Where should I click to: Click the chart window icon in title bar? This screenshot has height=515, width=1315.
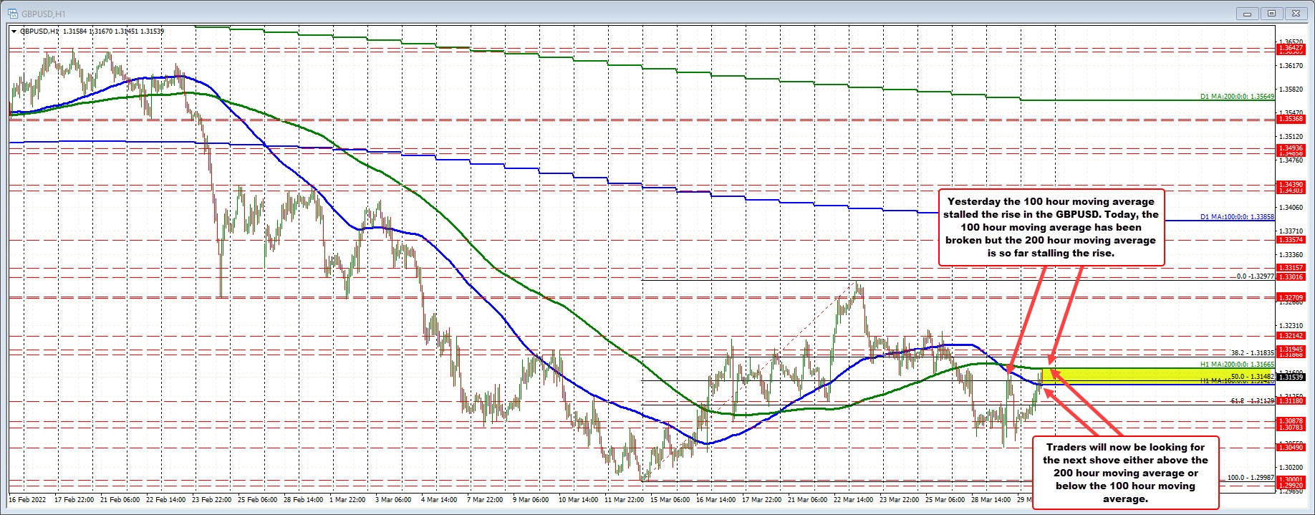(12, 12)
